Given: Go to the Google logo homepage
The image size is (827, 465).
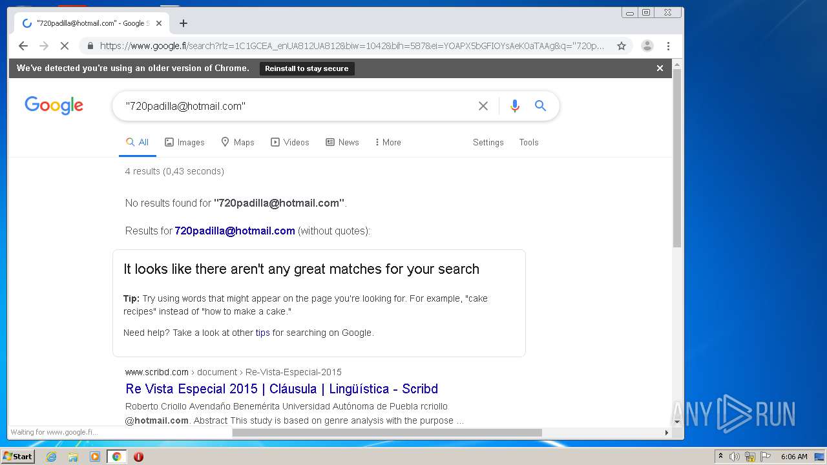Looking at the screenshot, I should [54, 105].
